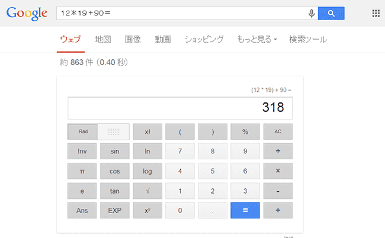Click the EXP key
Image resolution: width=385 pixels, height=238 pixels.
pos(115,211)
